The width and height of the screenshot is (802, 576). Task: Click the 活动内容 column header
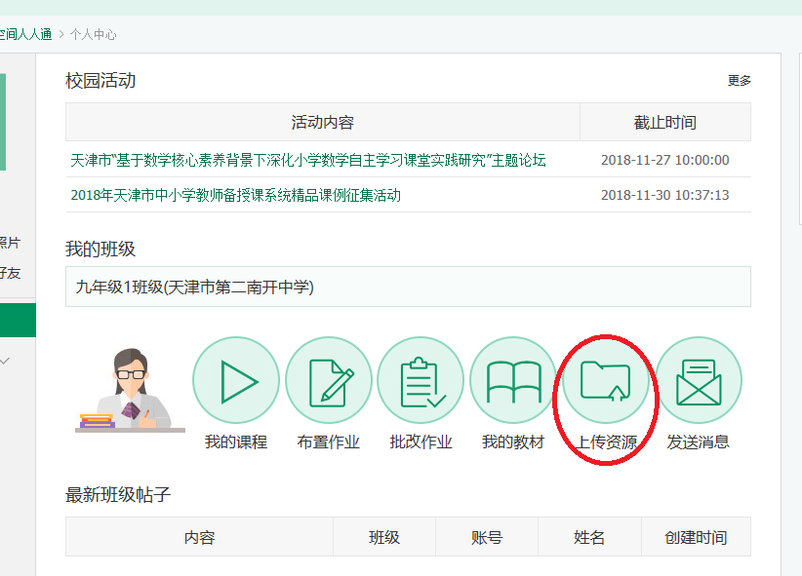tap(323, 122)
